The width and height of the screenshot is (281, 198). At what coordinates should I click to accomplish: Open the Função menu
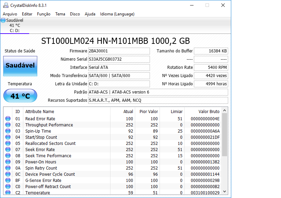(x=44, y=14)
